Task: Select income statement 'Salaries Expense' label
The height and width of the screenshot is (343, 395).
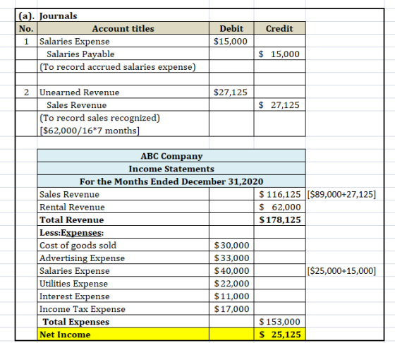Action: point(123,270)
